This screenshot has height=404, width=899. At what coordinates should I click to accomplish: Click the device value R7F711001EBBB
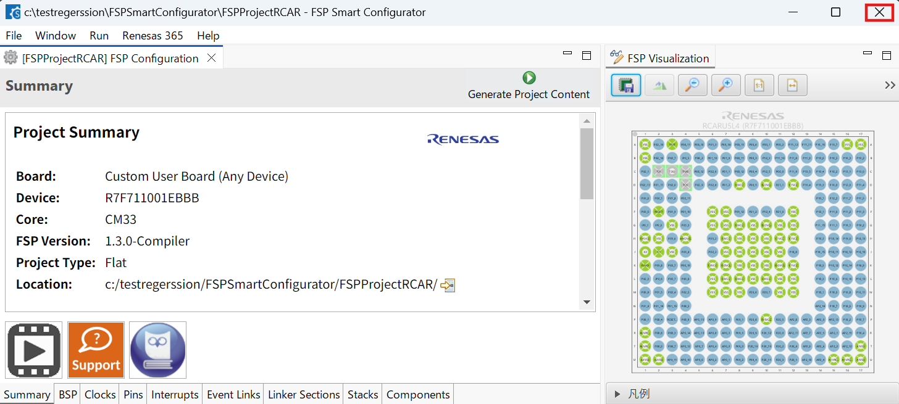pyautogui.click(x=152, y=198)
